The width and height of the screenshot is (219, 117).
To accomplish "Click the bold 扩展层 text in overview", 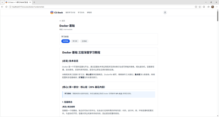I will 81,77.
